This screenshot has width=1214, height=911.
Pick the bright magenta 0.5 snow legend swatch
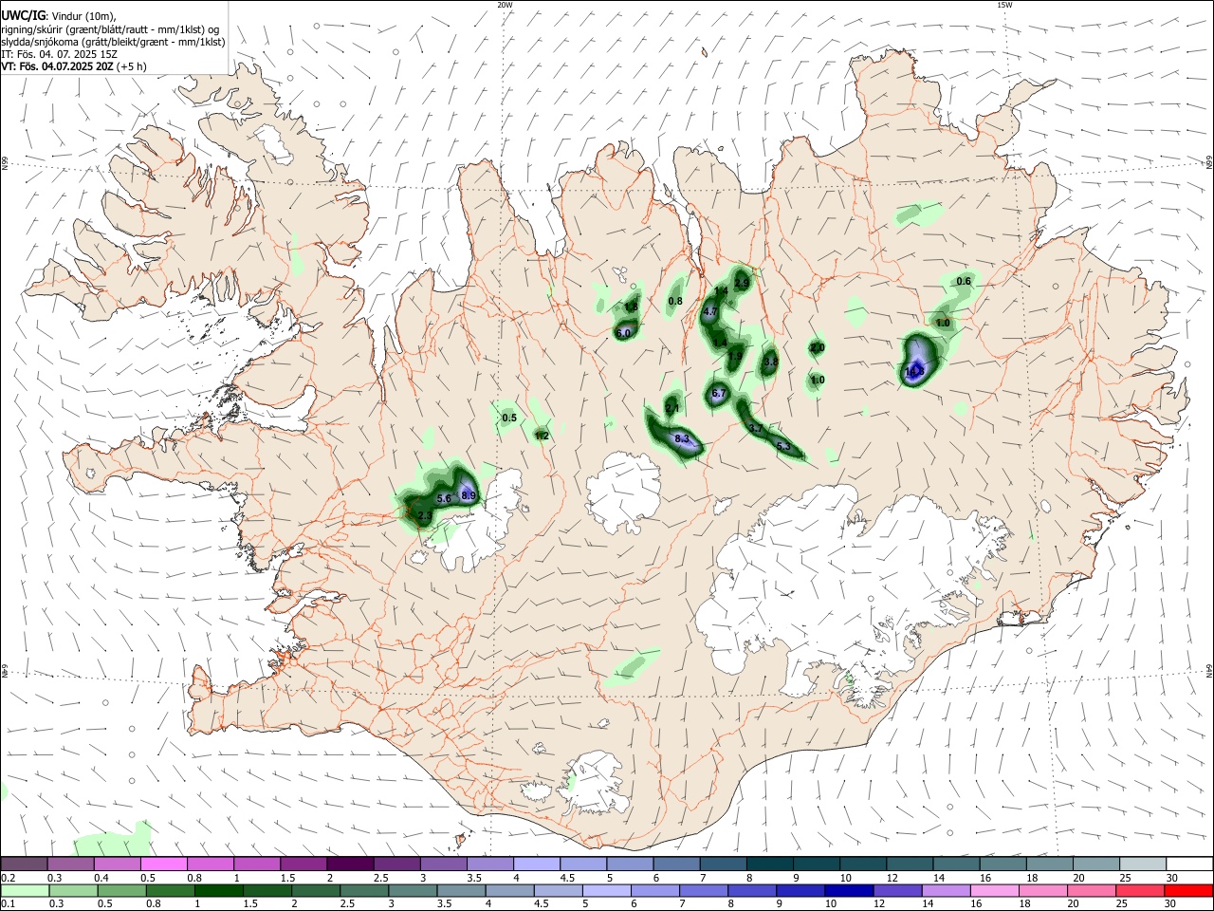pyautogui.click(x=163, y=864)
